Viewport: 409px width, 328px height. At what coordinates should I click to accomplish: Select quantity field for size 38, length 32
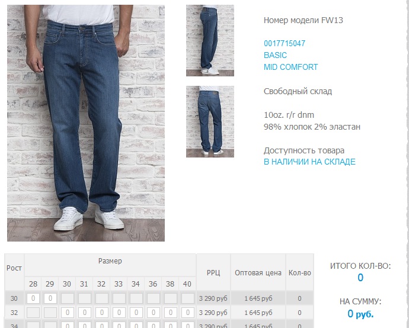(x=171, y=313)
